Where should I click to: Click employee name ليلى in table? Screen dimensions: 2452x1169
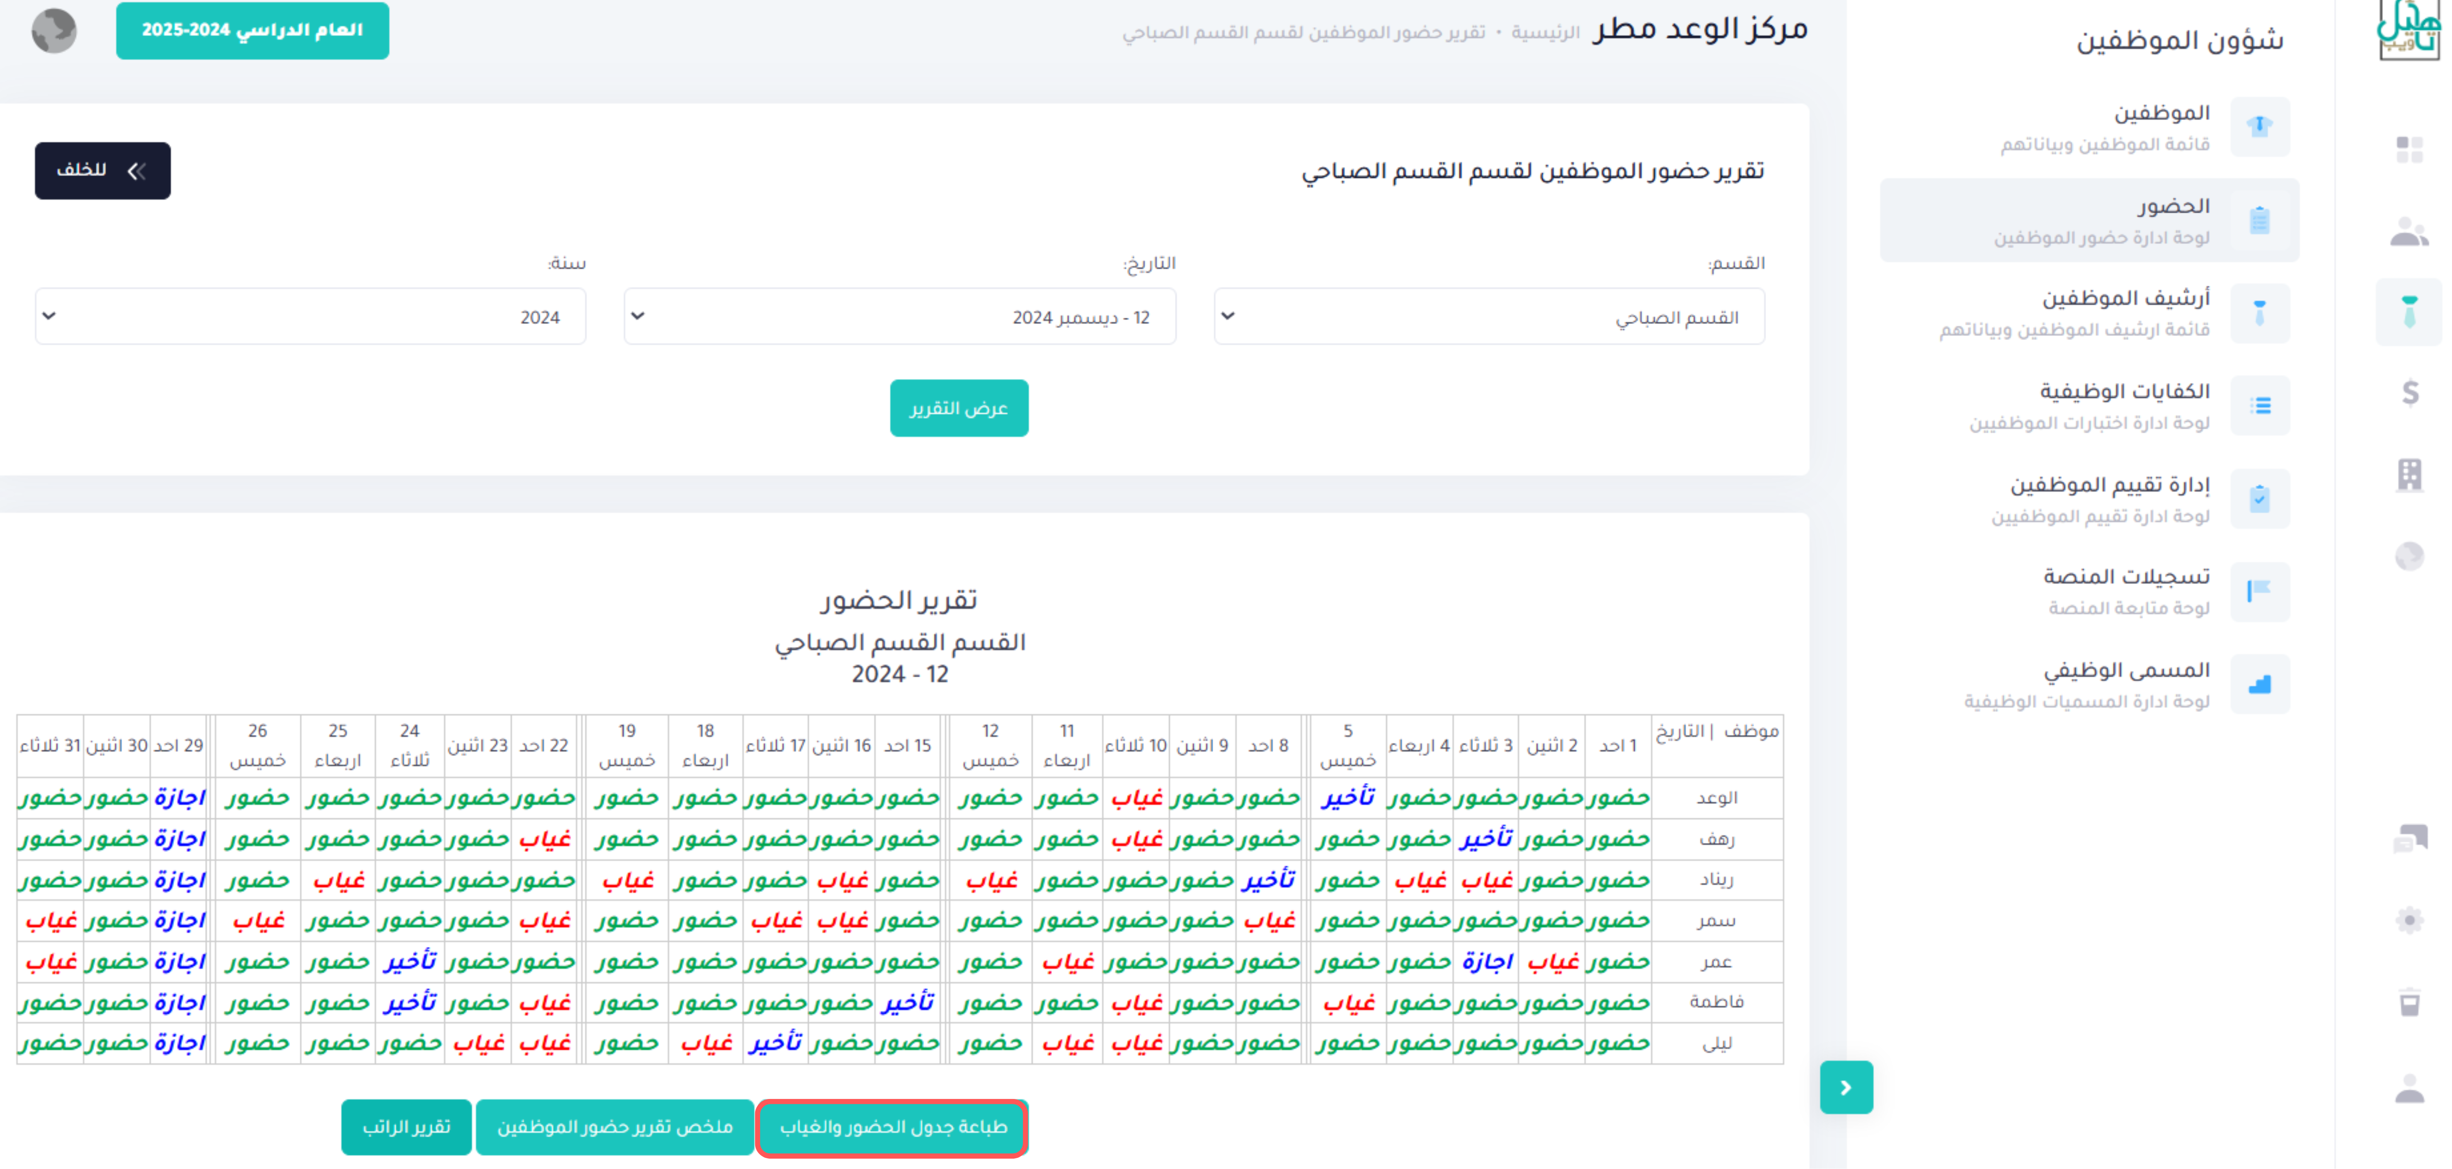coord(1717,1043)
